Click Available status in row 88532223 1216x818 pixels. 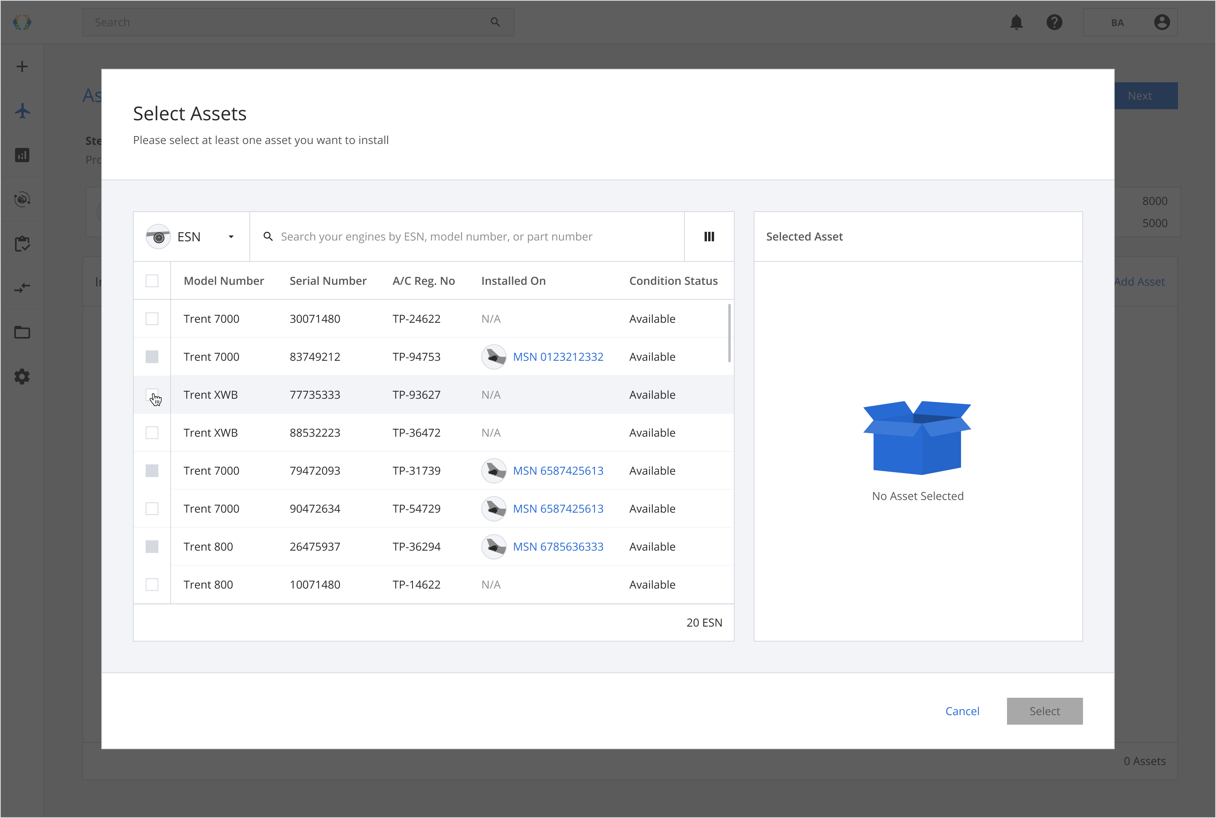click(652, 433)
